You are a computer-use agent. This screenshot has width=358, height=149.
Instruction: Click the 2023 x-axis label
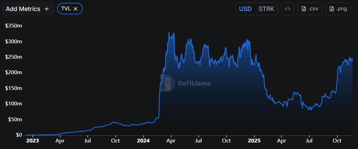33,140
